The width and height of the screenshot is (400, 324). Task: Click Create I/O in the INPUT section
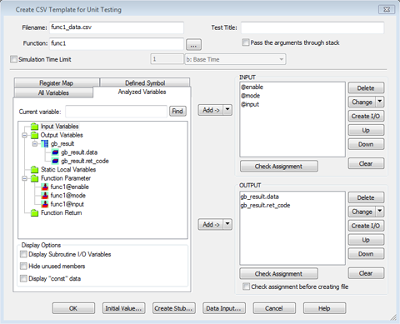366,116
